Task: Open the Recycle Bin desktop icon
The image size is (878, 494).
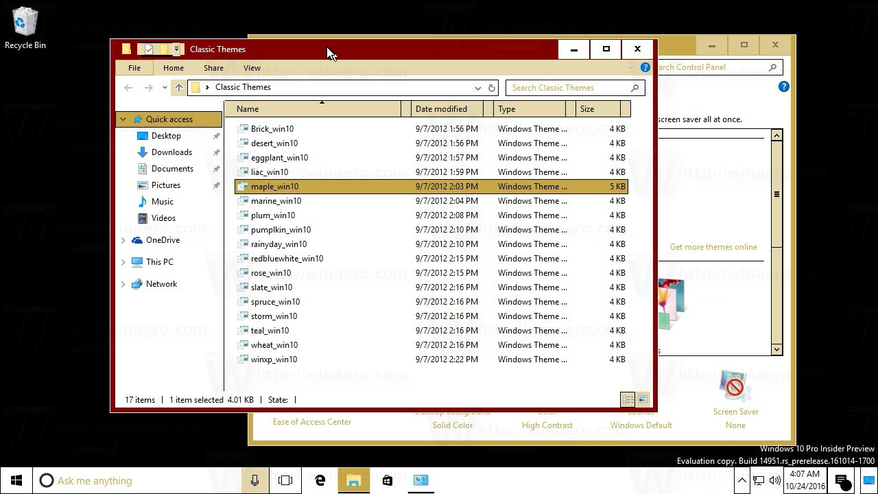Action: click(25, 28)
